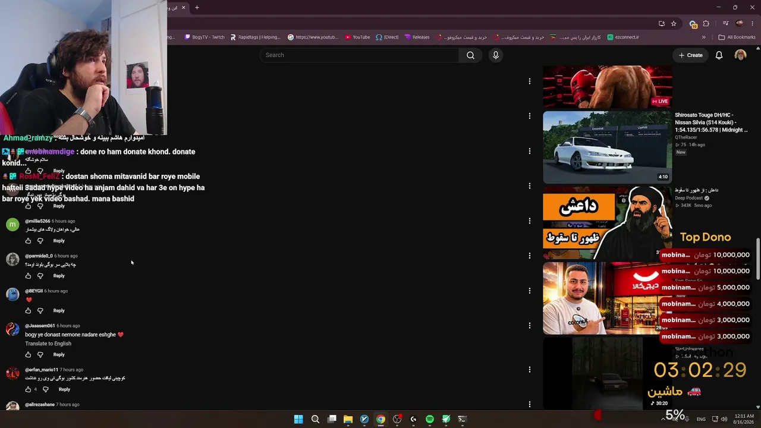
Task: Reply to the comment by @millie5266
Action: 59,241
